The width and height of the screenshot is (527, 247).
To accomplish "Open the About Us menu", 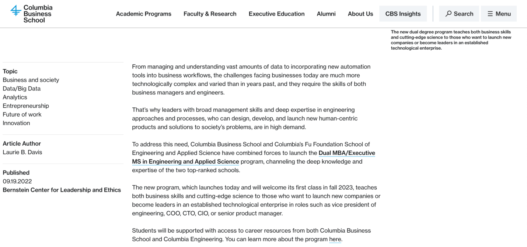I will 360,14.
